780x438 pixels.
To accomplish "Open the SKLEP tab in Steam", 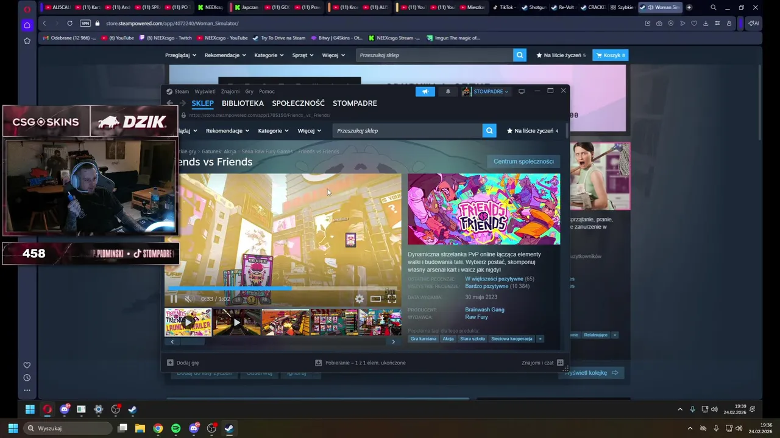I will pyautogui.click(x=202, y=103).
